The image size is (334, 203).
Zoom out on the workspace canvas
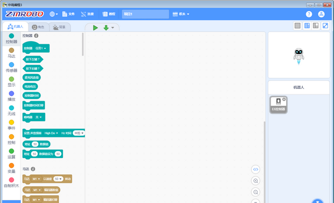[x=256, y=192]
